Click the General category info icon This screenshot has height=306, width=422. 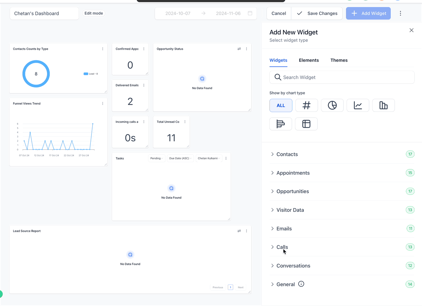(301, 284)
